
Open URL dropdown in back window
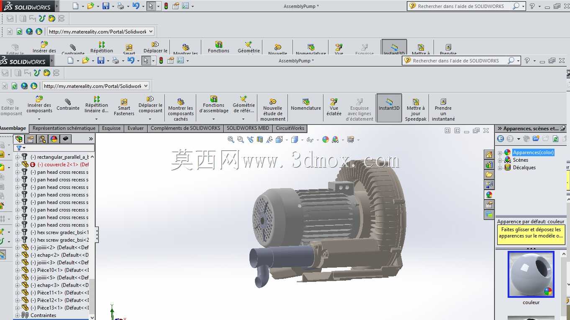151,31
